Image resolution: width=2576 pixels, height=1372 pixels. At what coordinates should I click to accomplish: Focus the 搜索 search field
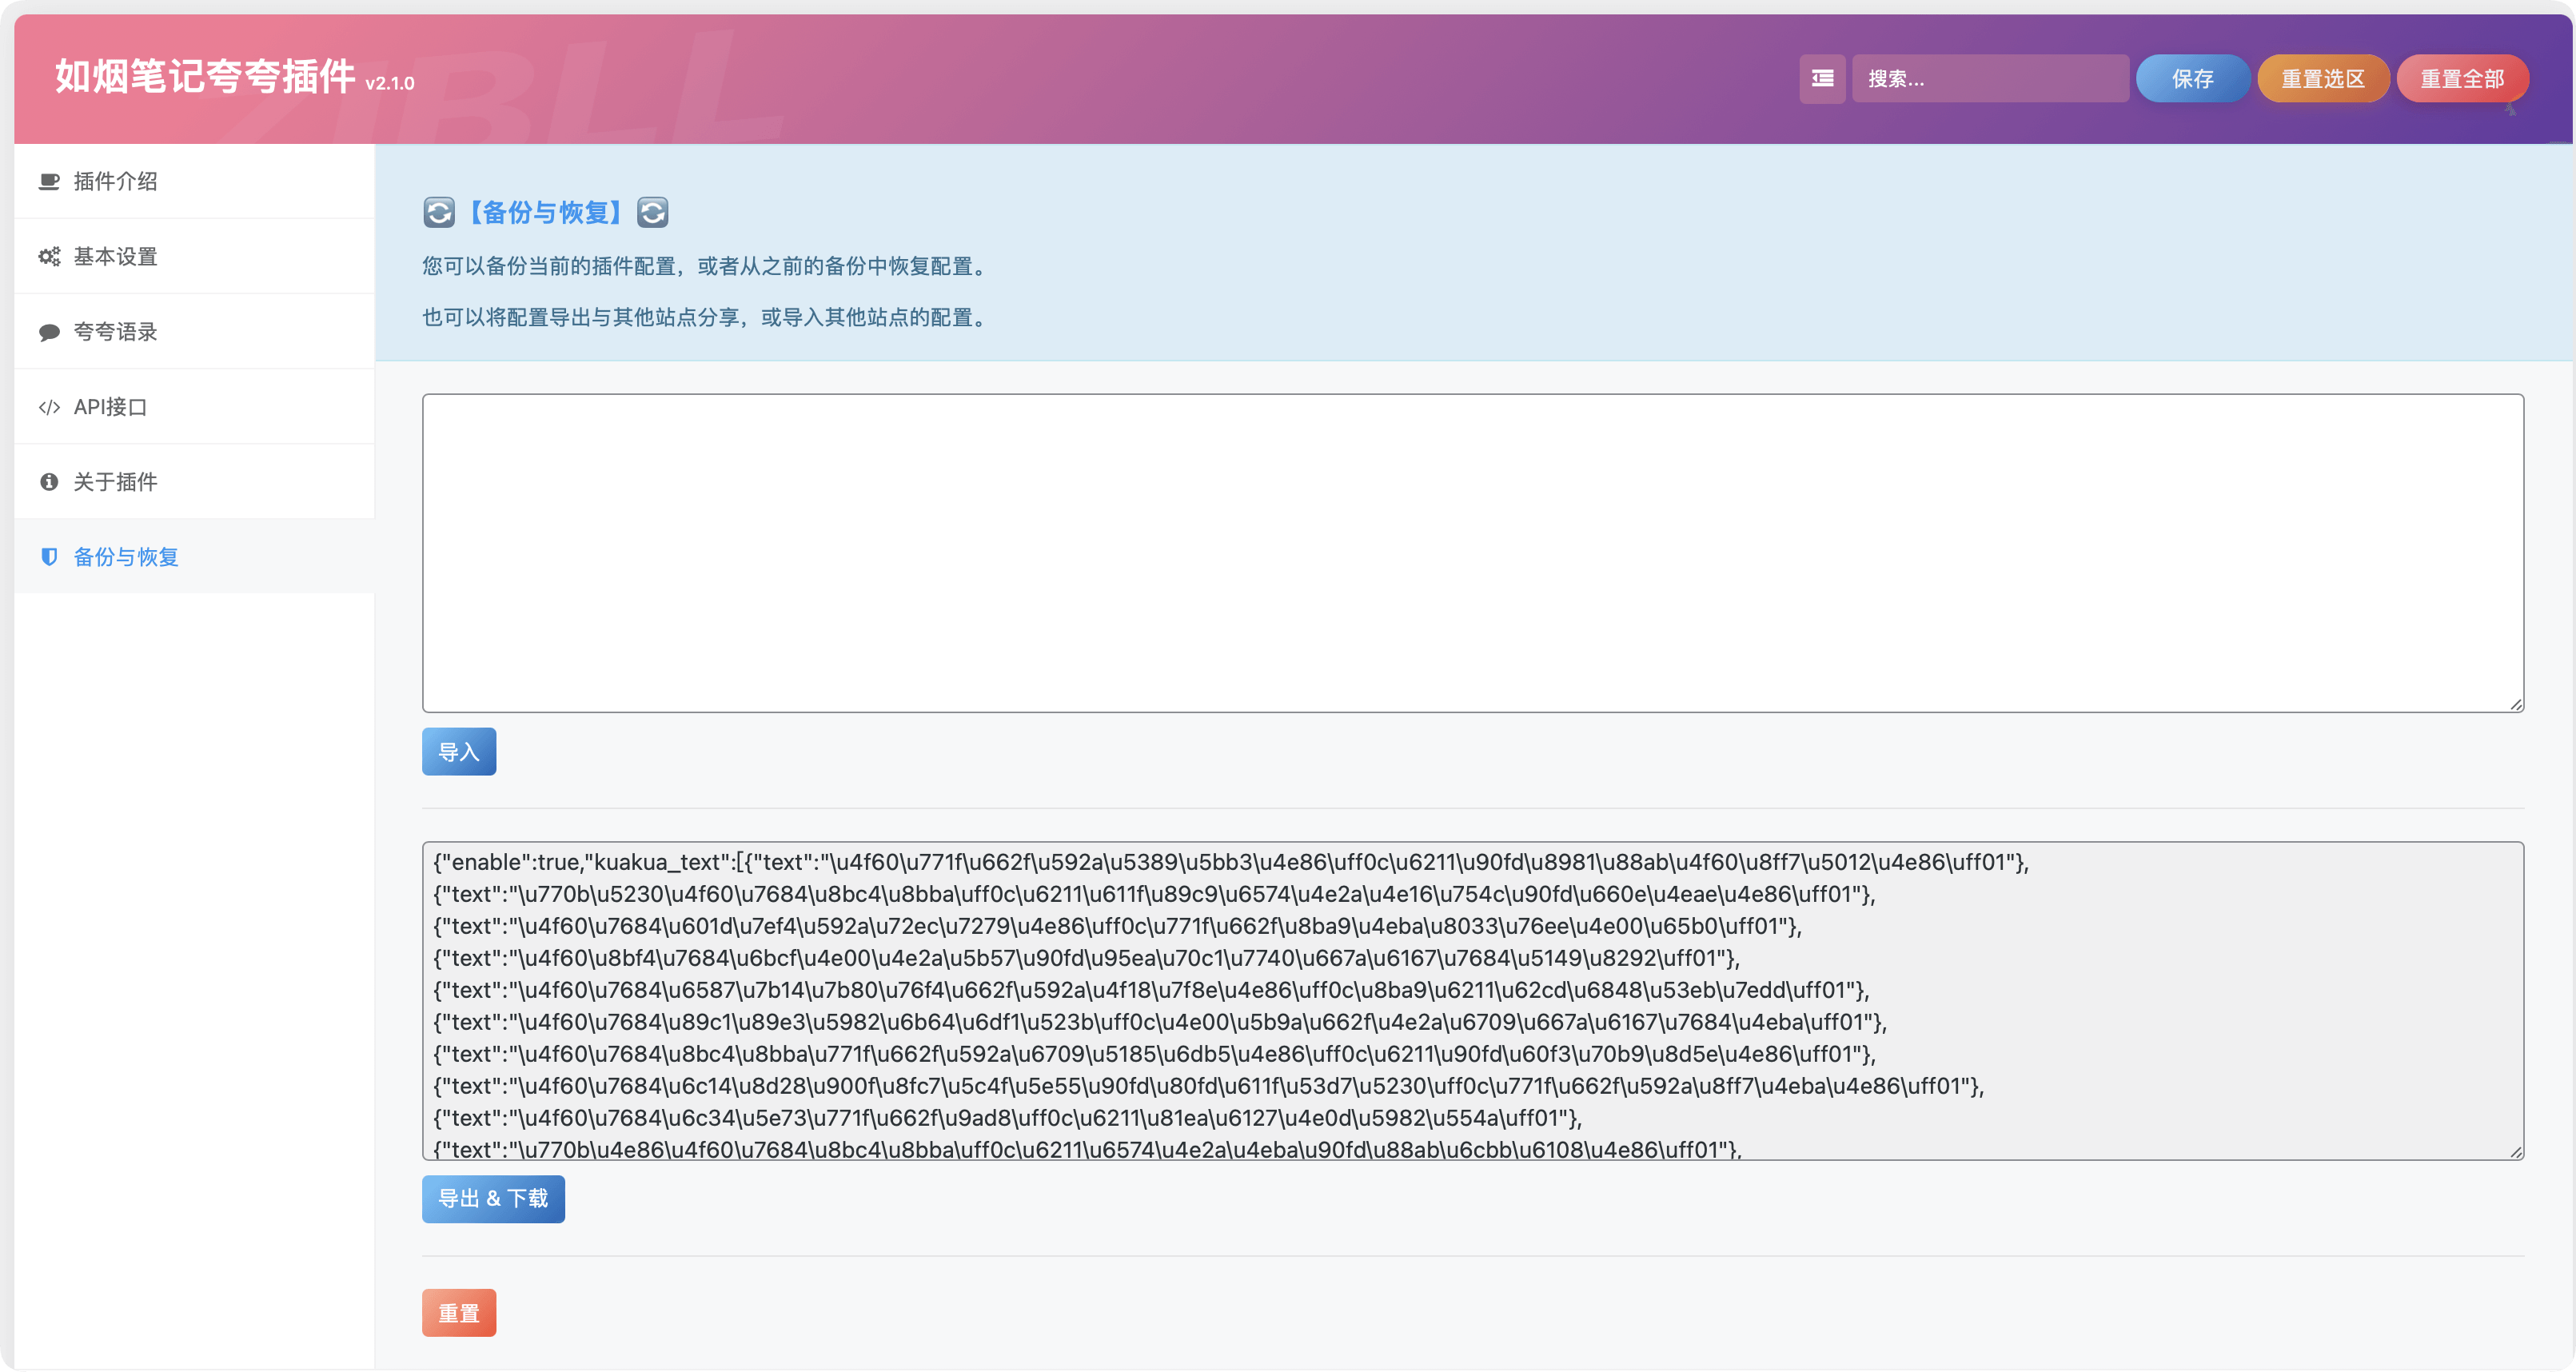tap(1989, 78)
